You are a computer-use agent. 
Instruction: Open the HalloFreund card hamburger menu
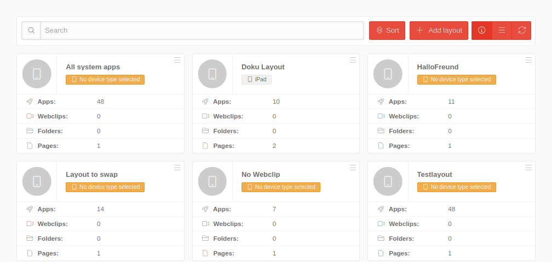(528, 60)
